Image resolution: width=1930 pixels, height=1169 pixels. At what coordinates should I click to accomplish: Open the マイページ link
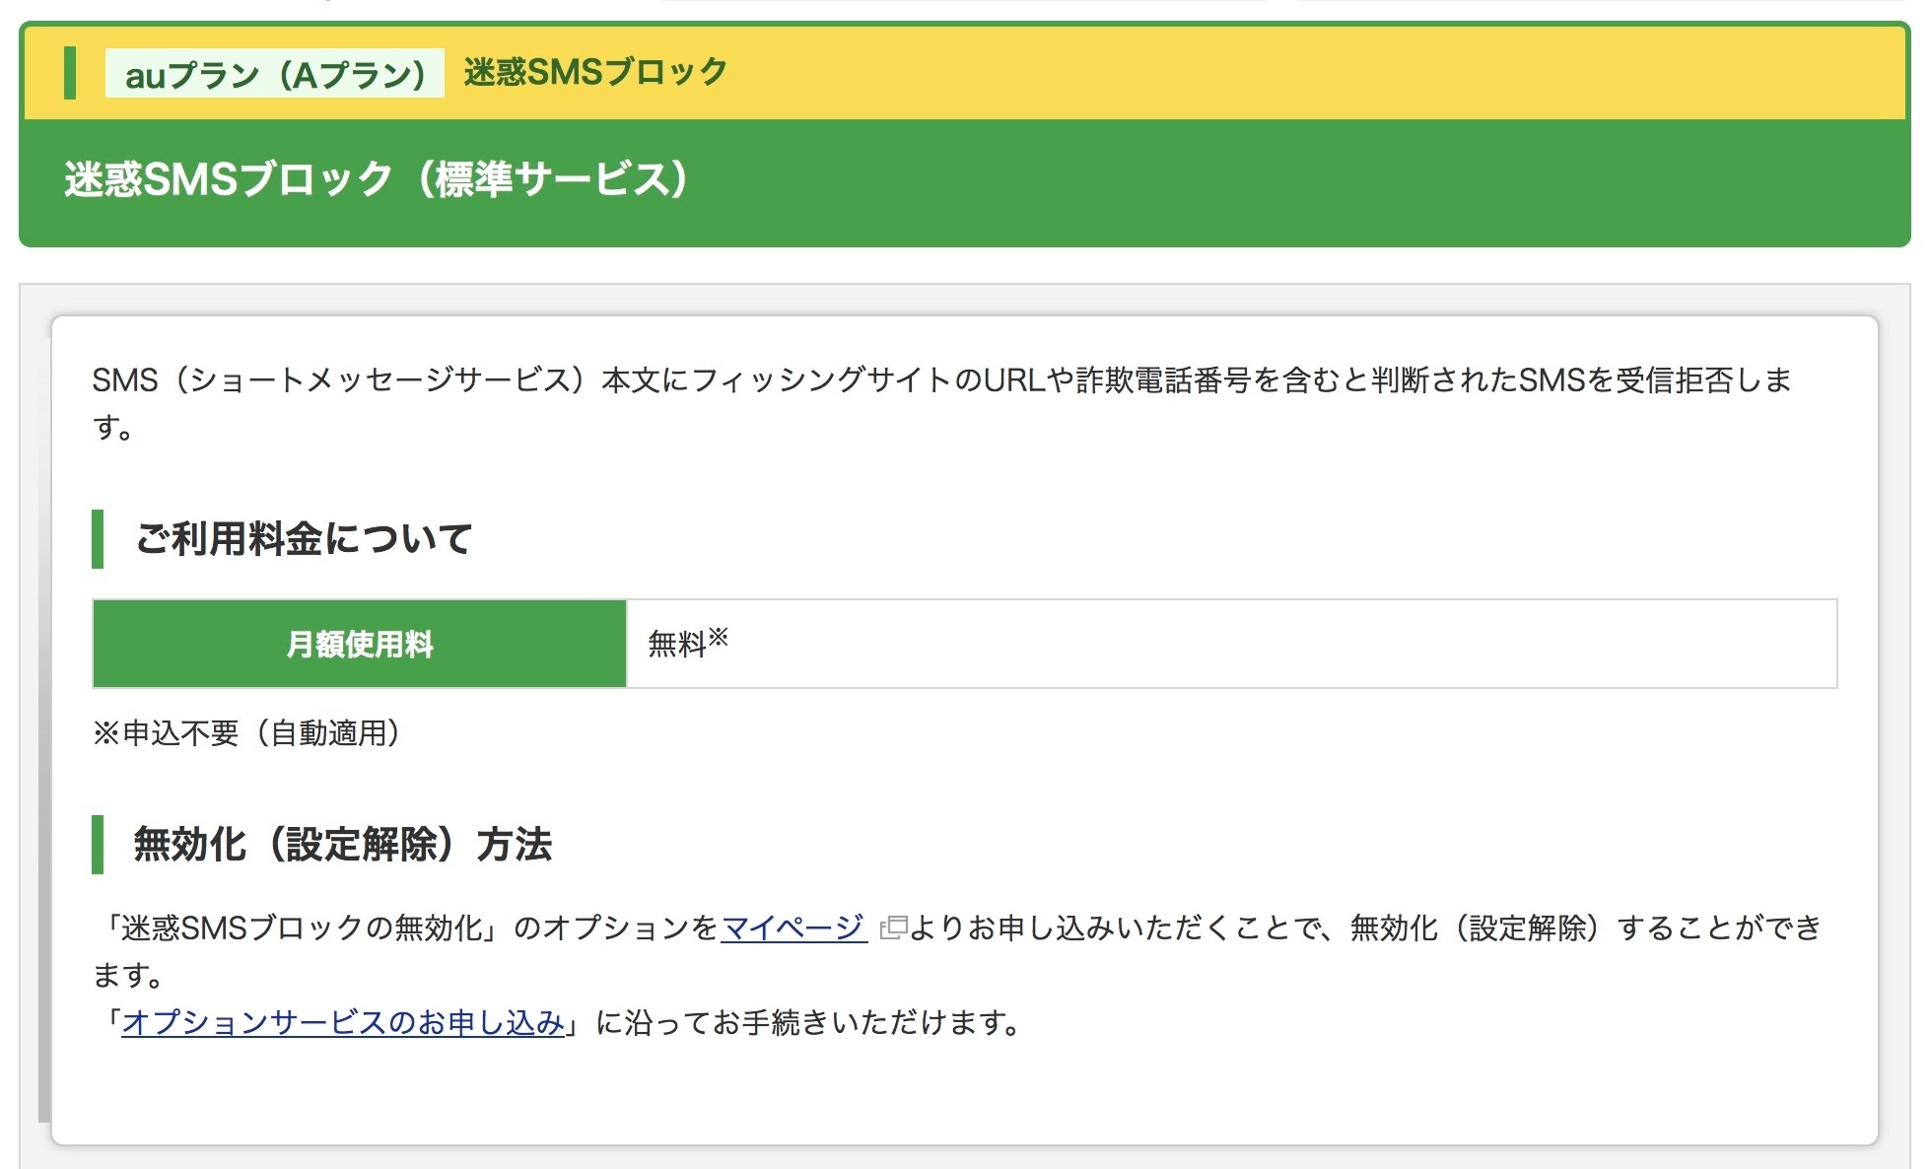point(793,928)
